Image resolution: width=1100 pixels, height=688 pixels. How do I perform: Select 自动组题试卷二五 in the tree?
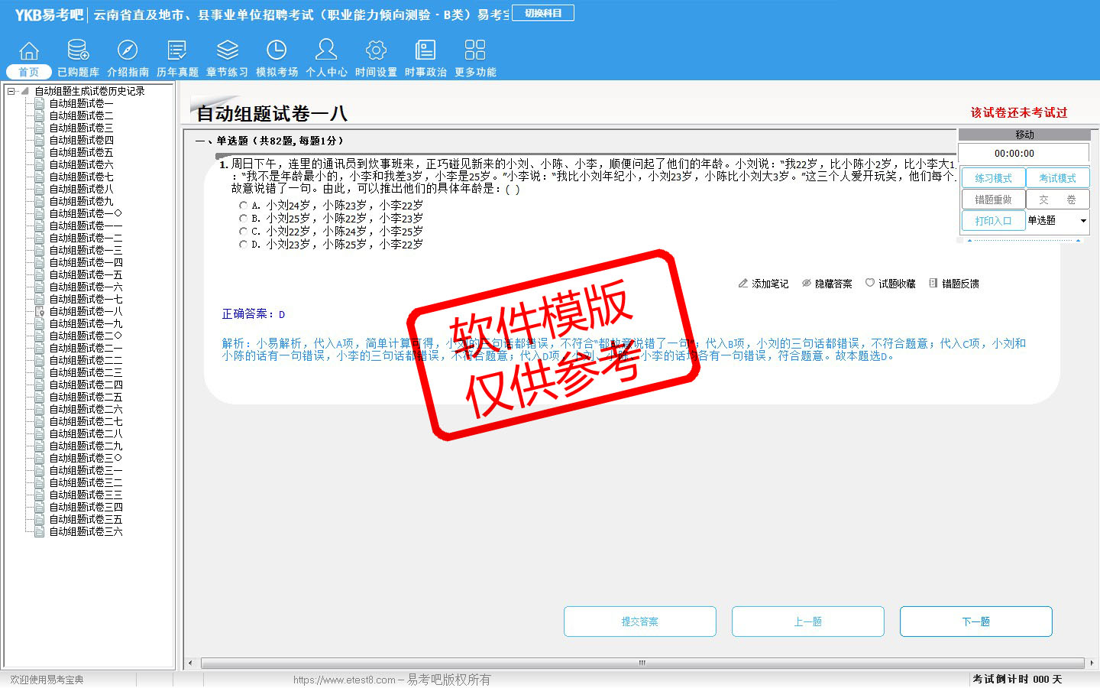point(86,397)
